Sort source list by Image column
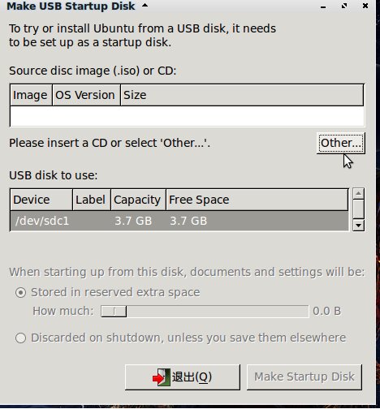 (x=31, y=95)
